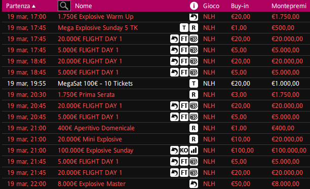Sort by Partenza column ascending arrow
This screenshot has height=189, width=310.
(x=34, y=6)
